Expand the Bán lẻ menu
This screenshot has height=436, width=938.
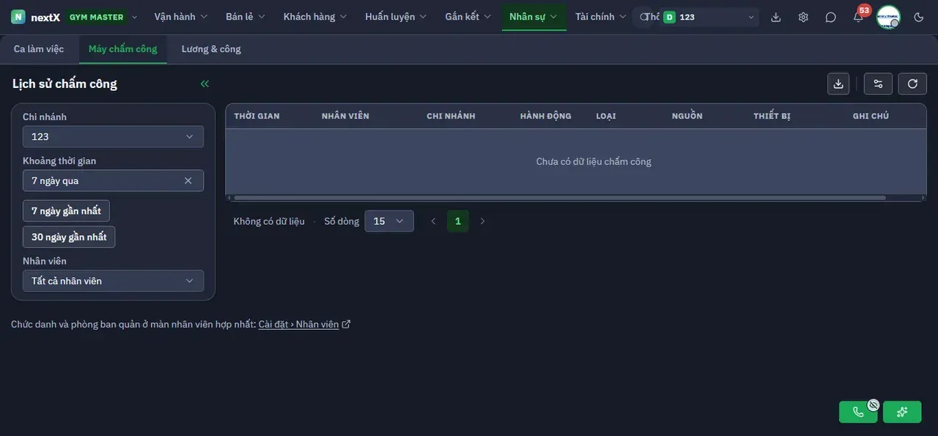click(x=245, y=17)
